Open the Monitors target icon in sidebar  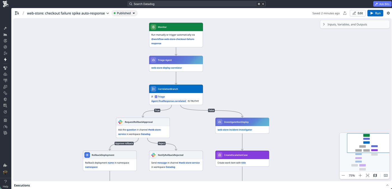tap(5, 41)
